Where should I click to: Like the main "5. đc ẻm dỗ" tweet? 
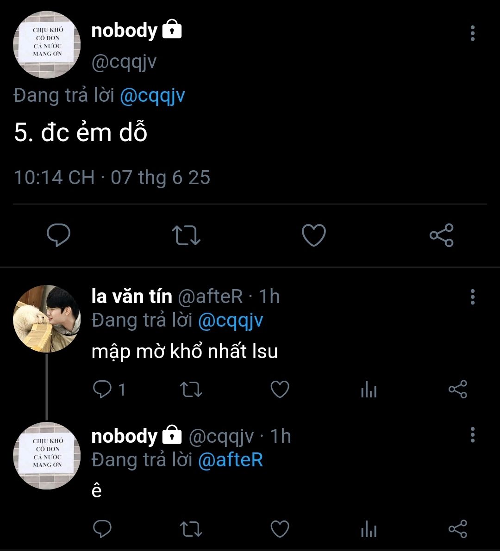point(314,235)
